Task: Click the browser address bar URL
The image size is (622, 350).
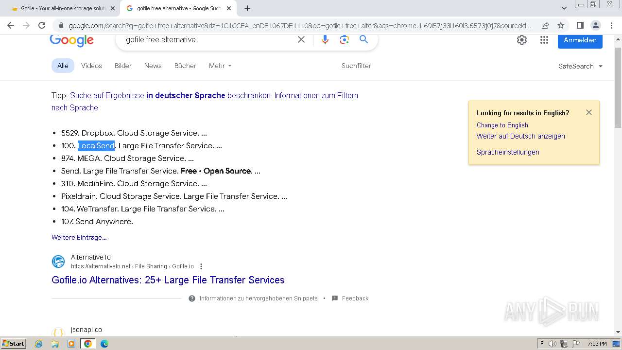Action: click(x=300, y=25)
